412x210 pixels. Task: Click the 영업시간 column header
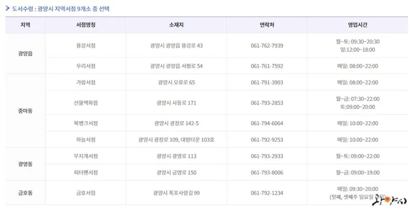357,25
